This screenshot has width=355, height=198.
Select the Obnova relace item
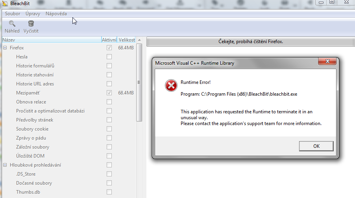click(x=31, y=102)
